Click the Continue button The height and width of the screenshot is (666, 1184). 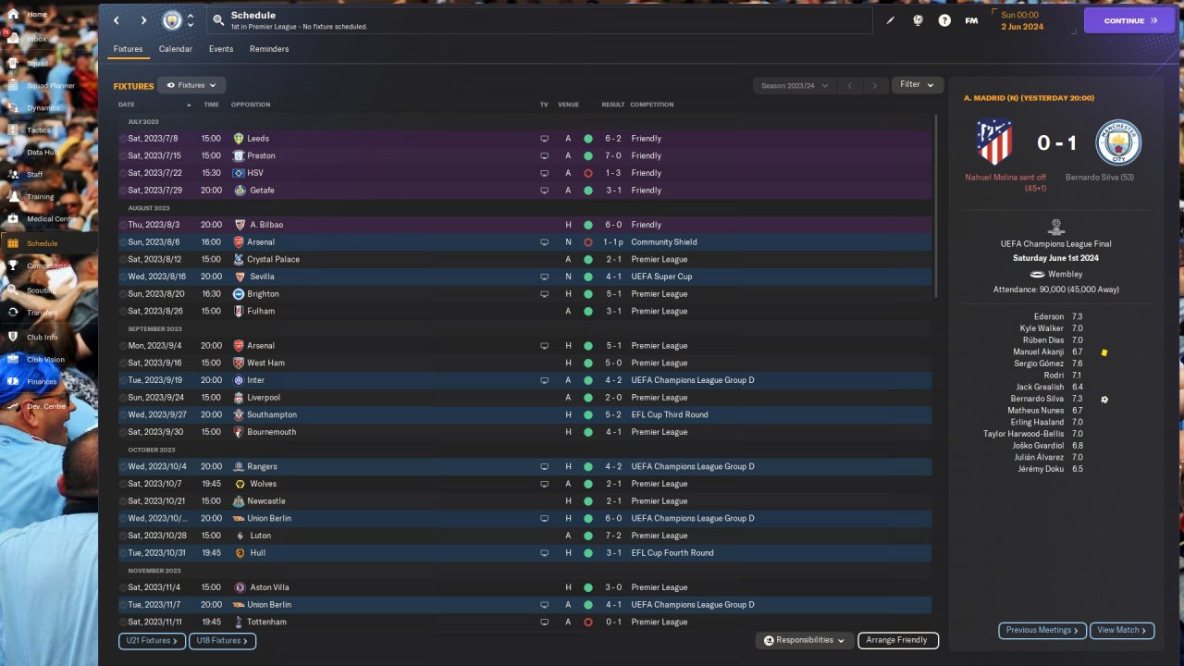tap(1129, 20)
